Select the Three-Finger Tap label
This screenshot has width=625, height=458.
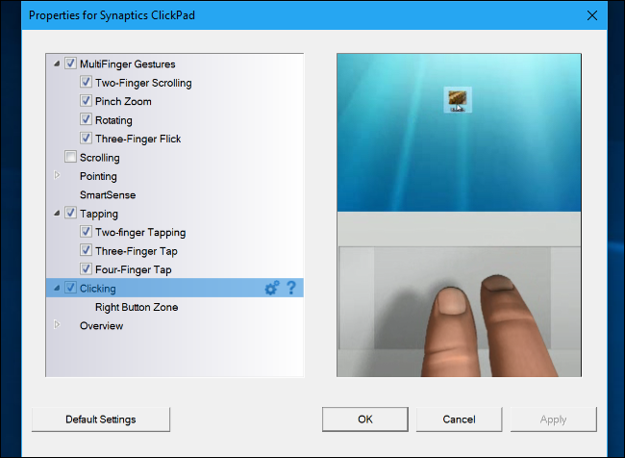coord(137,251)
